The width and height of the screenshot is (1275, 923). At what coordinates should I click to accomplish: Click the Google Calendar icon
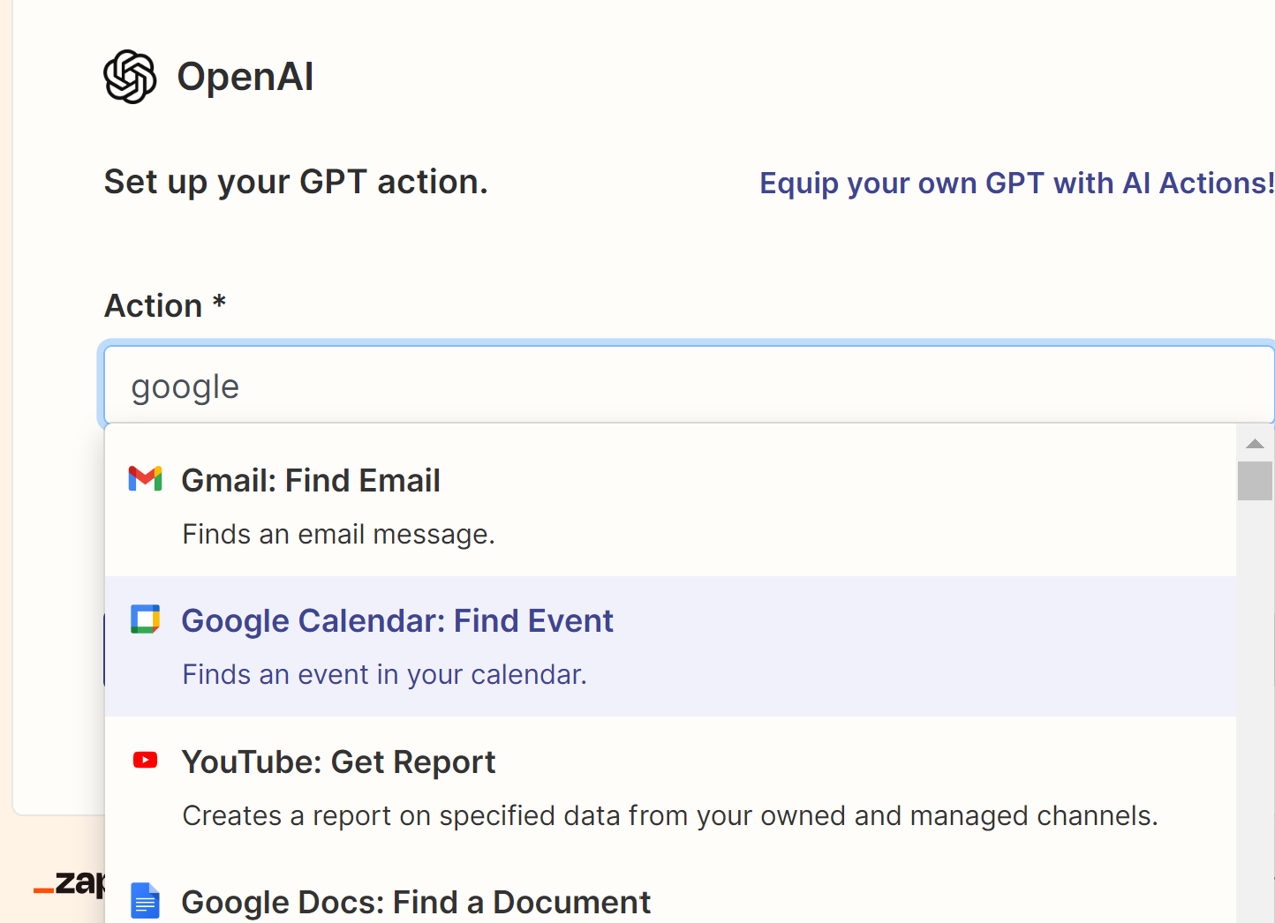pyautogui.click(x=145, y=619)
